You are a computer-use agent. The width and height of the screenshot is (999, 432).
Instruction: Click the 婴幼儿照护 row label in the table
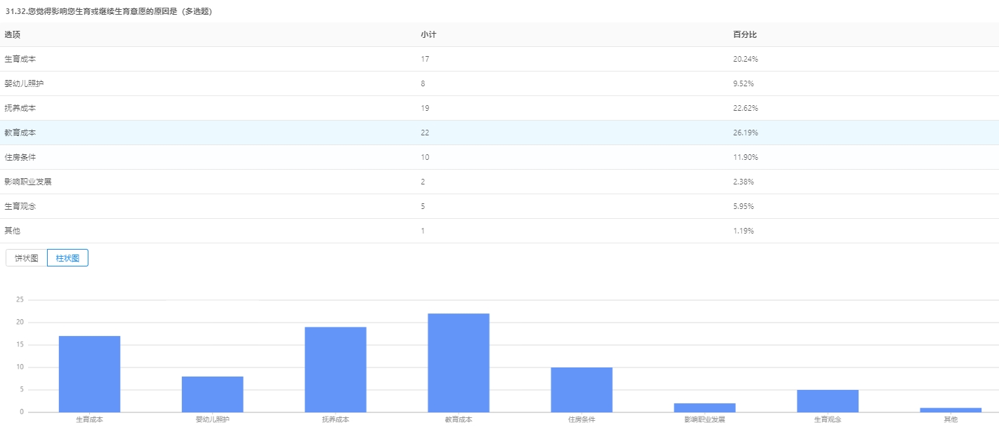click(x=25, y=83)
